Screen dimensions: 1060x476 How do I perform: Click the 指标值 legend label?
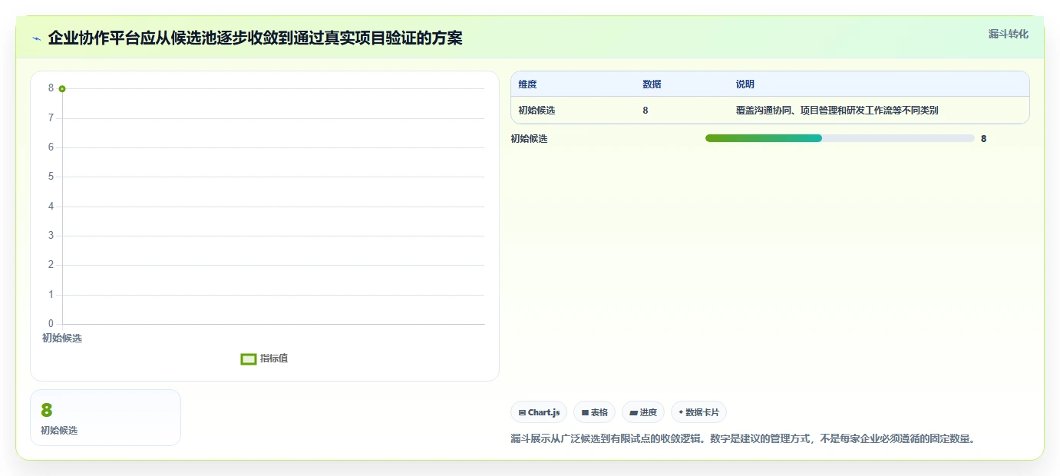coord(274,359)
